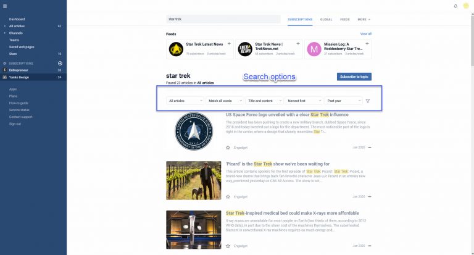Viewport: 474px width, 255px height.
Task: Open Service status link
Action: tap(19, 110)
